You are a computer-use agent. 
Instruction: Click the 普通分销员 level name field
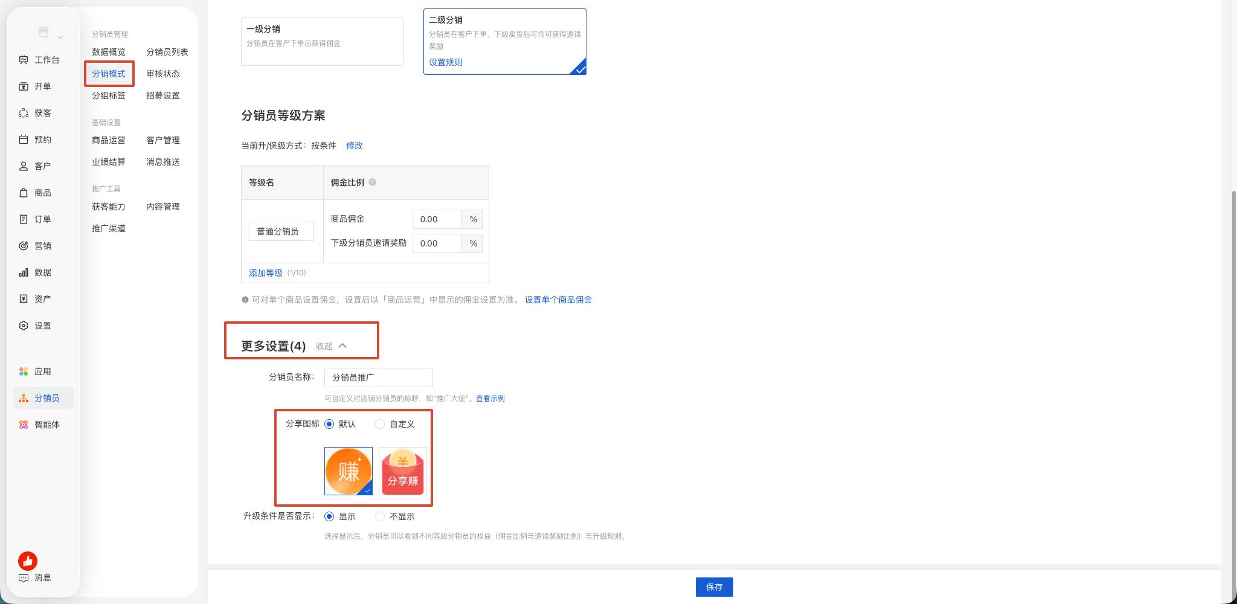[281, 231]
